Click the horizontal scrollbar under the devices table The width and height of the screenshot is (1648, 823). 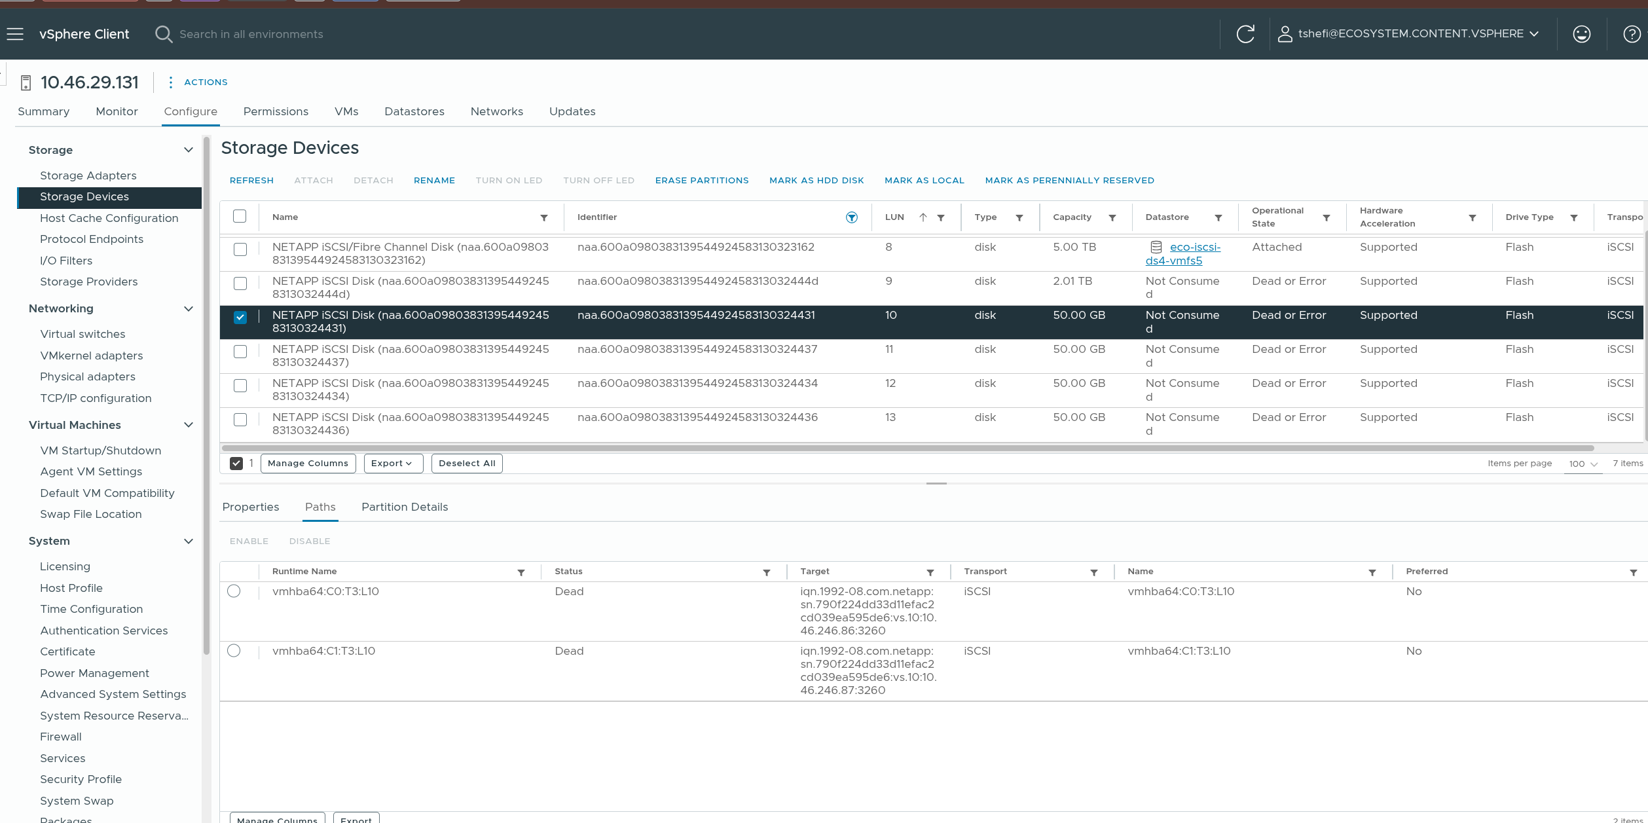point(907,448)
